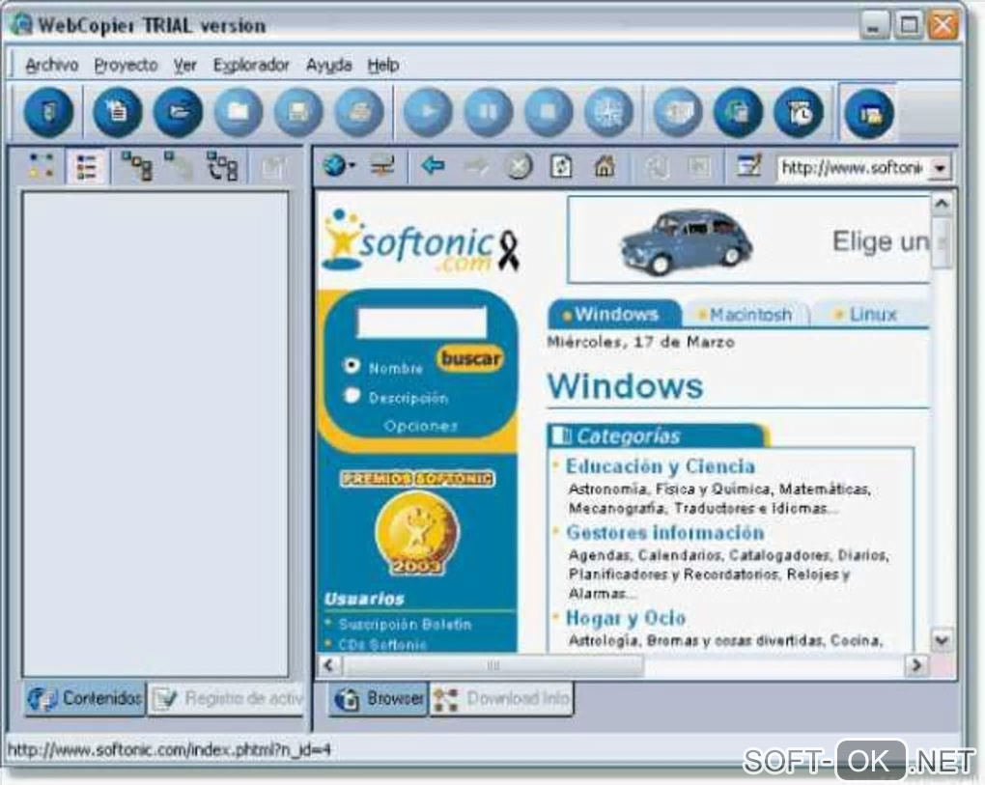Open the Educación y Ciencia category link

(661, 466)
